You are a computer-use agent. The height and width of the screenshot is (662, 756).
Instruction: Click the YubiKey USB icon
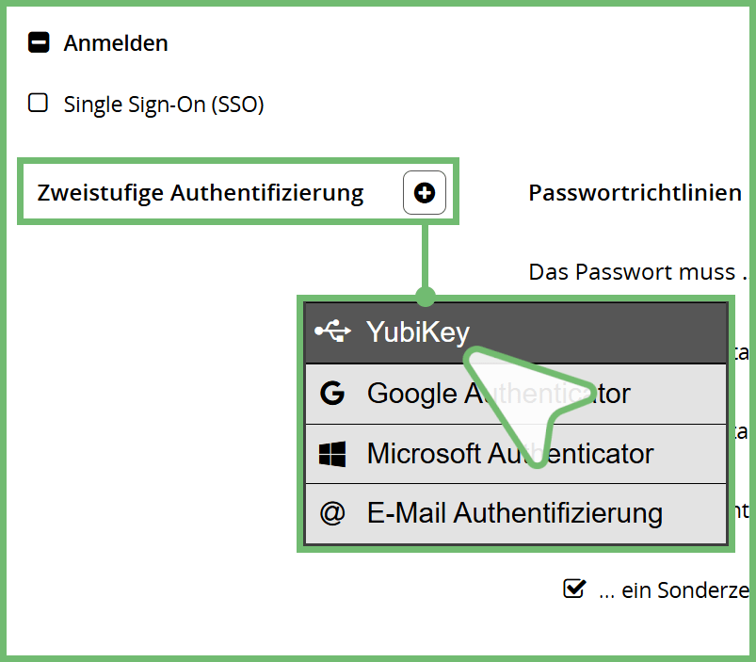[x=331, y=331]
